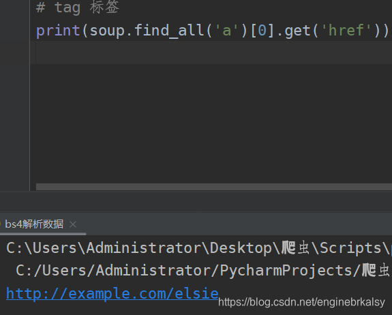Click the '# tag 标签' comment line

(x=78, y=7)
